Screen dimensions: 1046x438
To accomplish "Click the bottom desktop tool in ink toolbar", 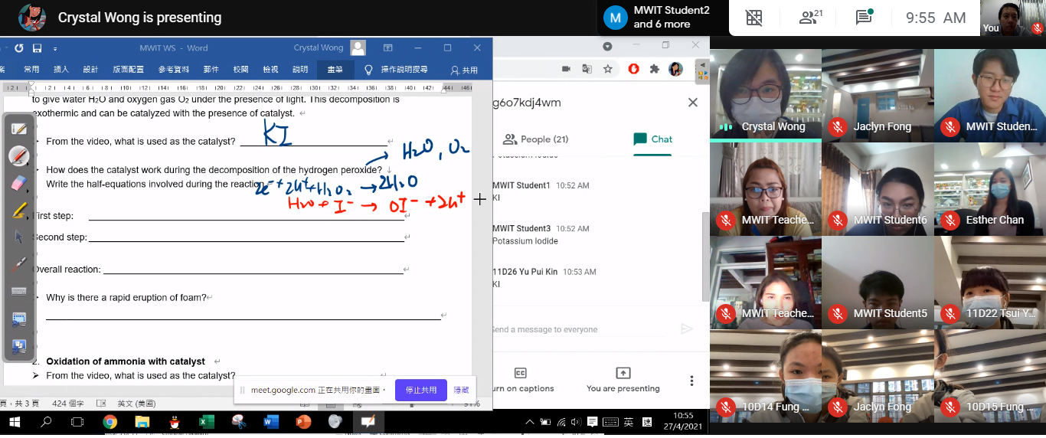I will 19,346.
